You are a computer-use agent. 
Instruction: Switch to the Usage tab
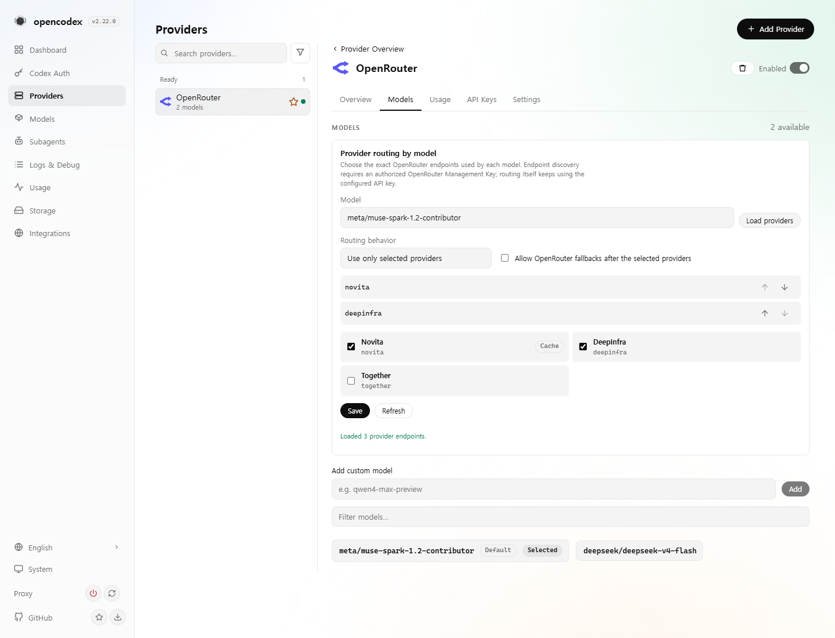click(x=440, y=100)
